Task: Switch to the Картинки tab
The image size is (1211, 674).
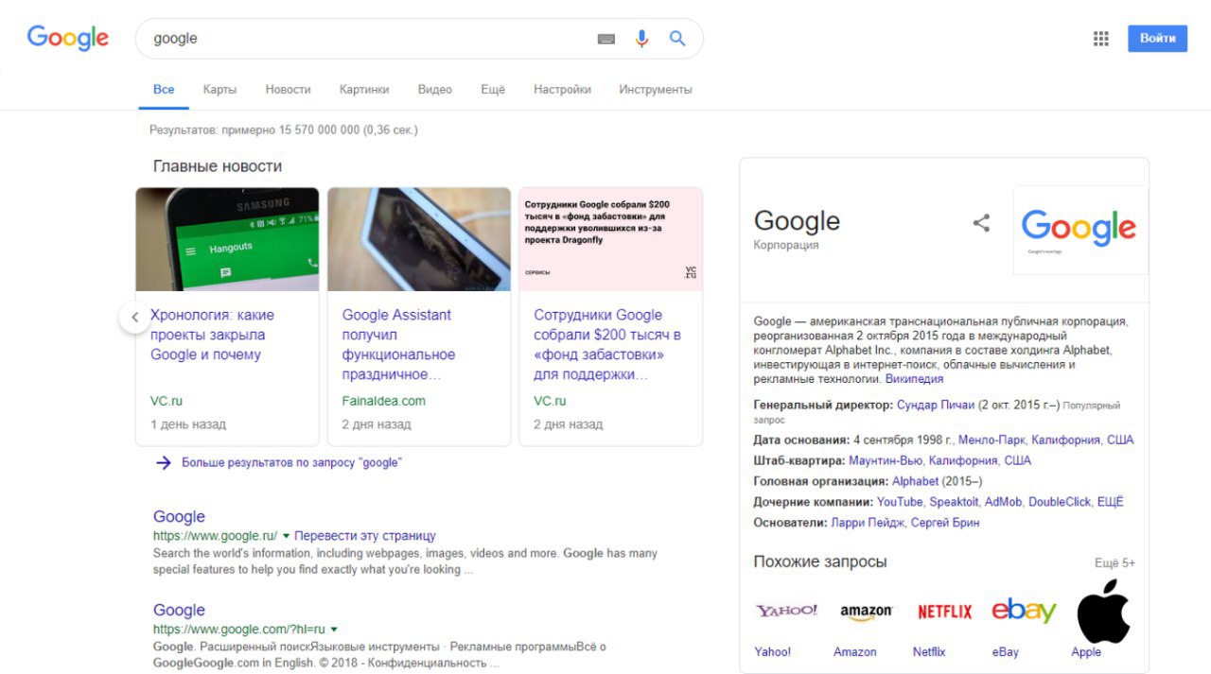Action: [364, 90]
